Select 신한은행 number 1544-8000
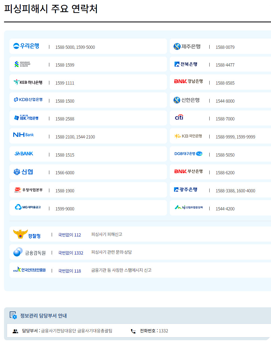This screenshot has height=341, width=271. (225, 101)
